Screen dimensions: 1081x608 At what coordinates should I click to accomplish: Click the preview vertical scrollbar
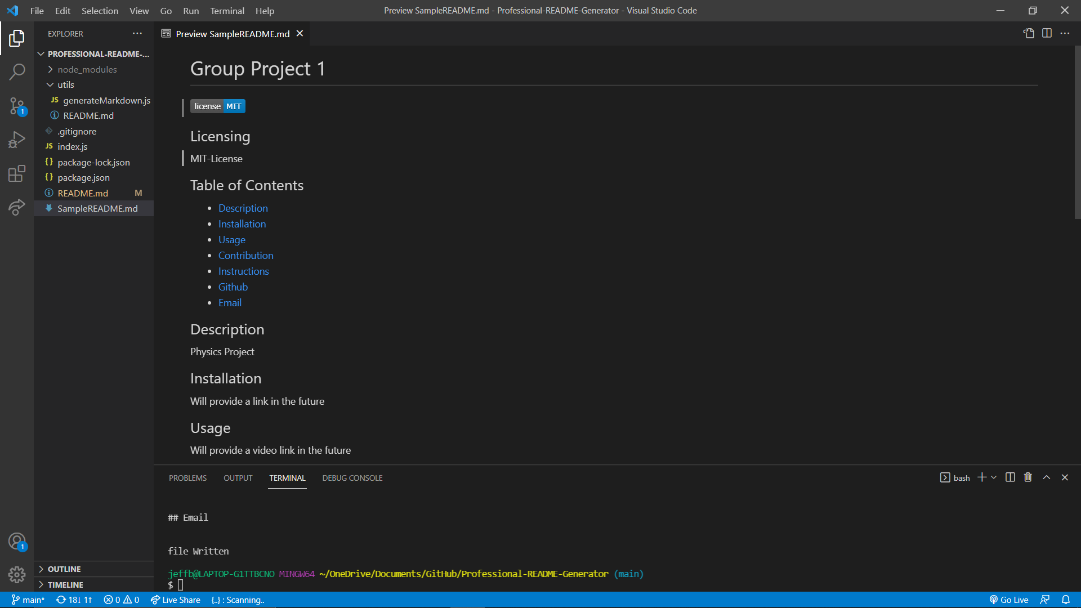[1077, 132]
